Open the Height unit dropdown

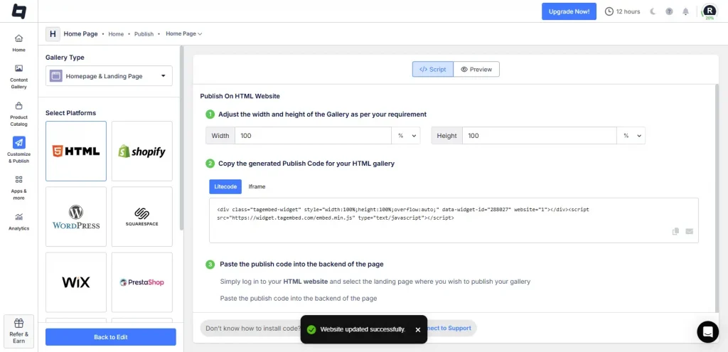tap(631, 136)
